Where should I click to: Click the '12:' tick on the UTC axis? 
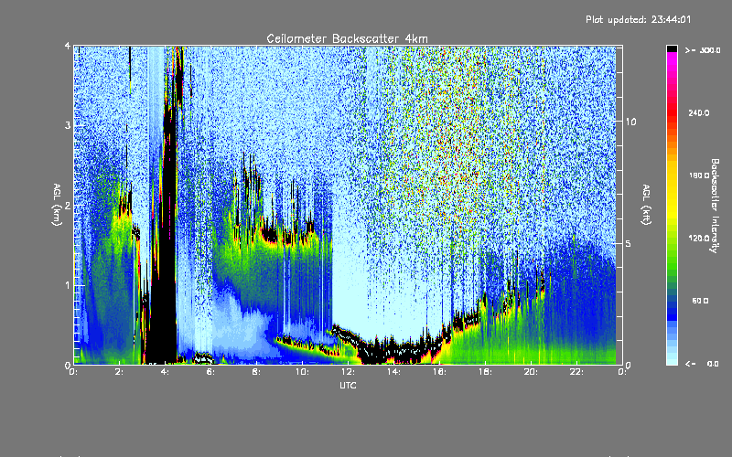click(348, 372)
